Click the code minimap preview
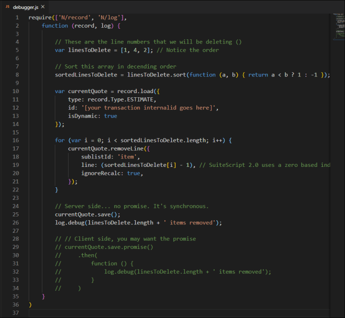Viewport: 345px width, 318px height. tap(338, 27)
